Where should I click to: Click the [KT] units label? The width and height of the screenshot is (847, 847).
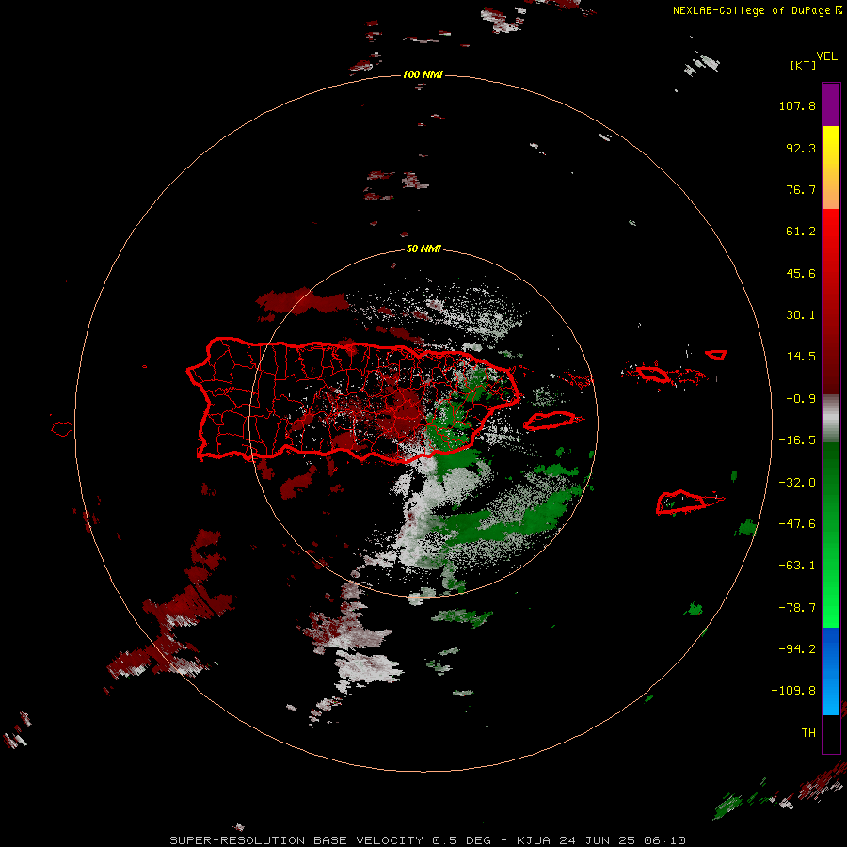click(x=804, y=65)
